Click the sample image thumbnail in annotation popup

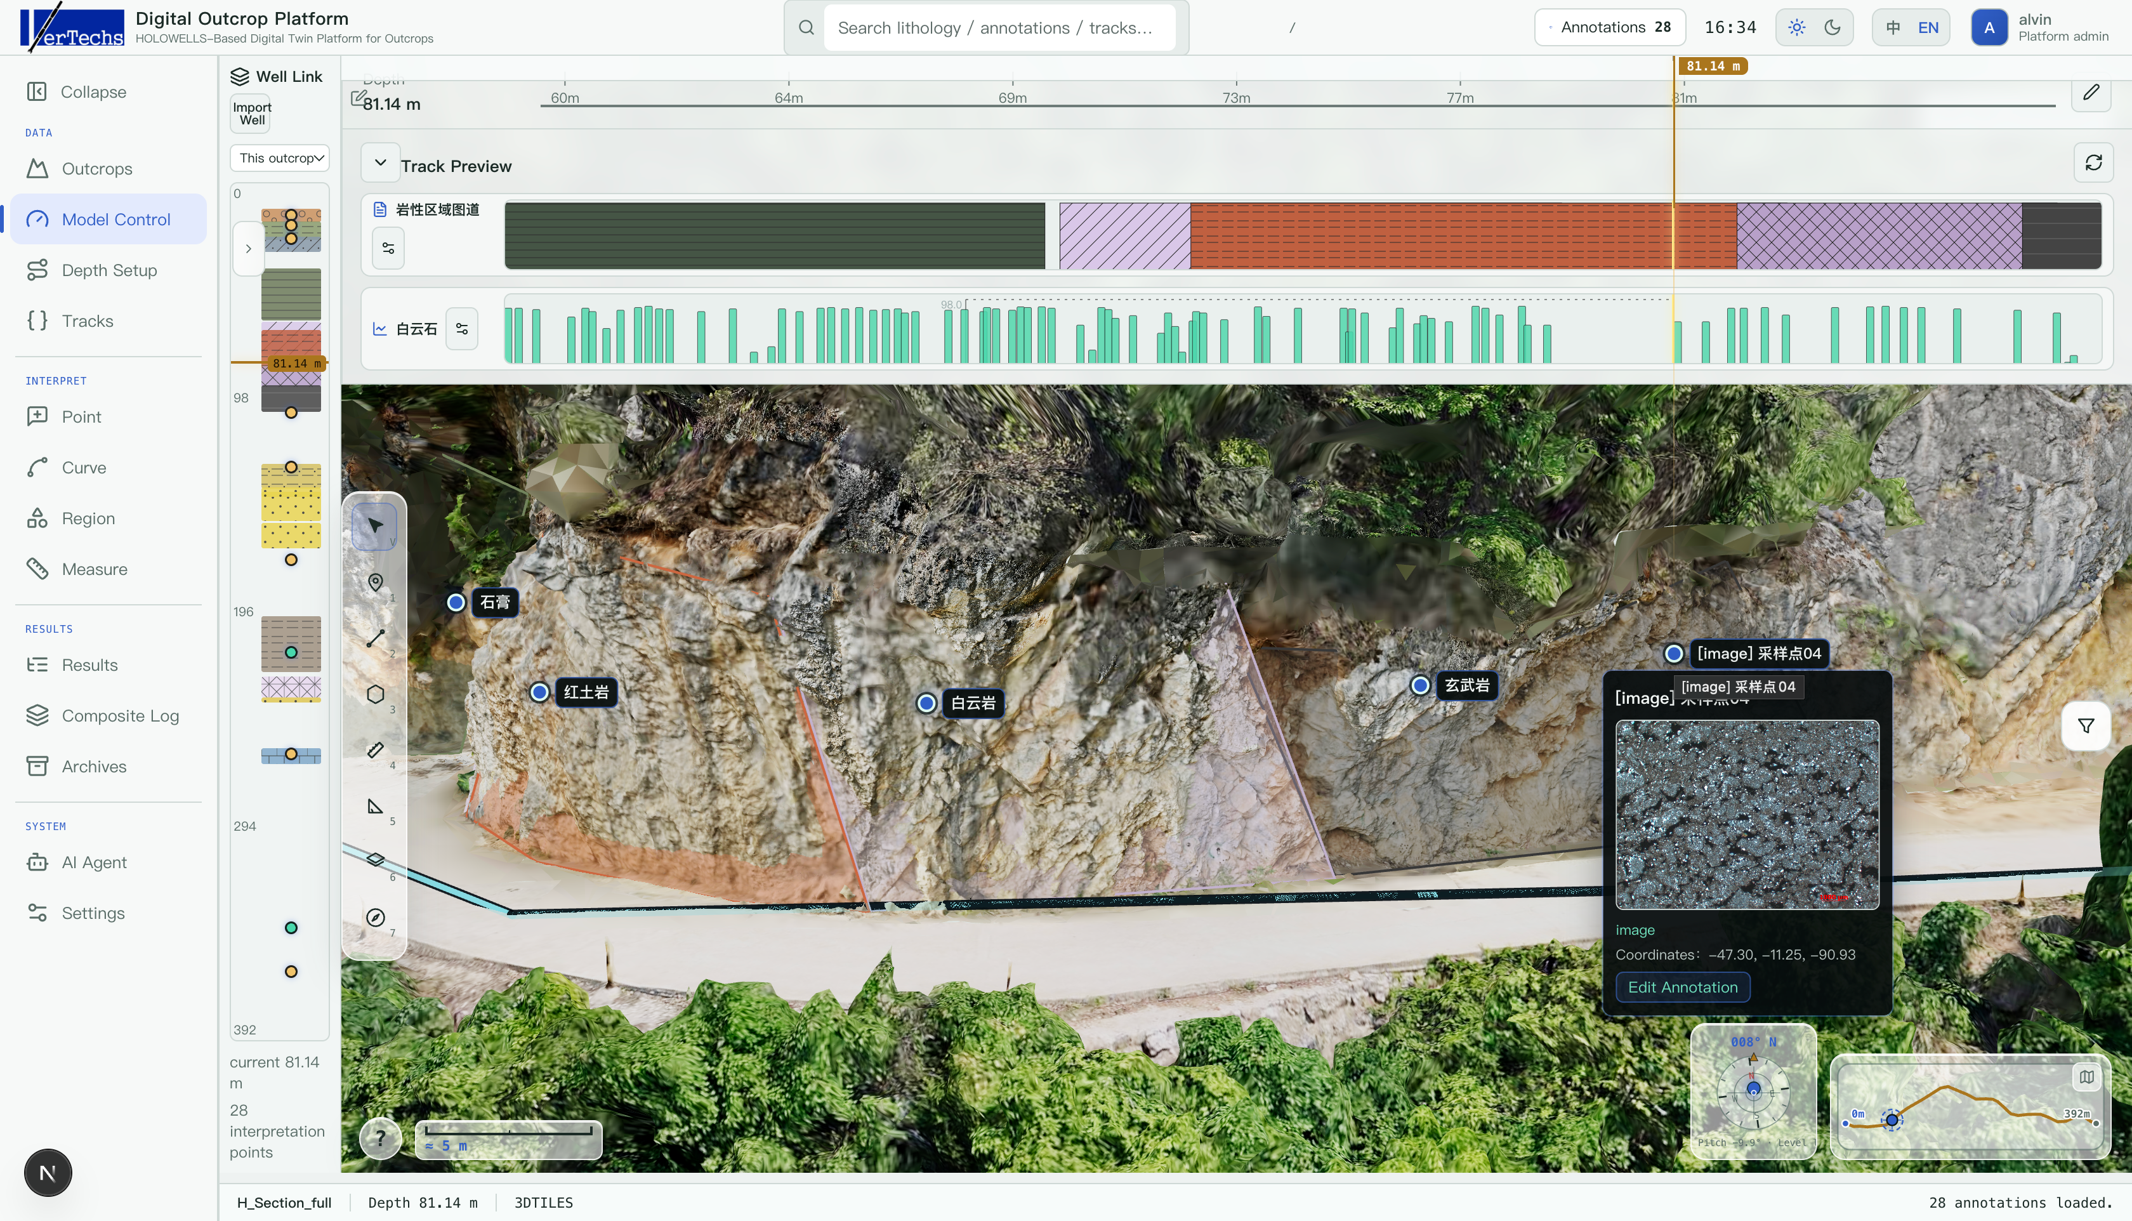point(1746,814)
